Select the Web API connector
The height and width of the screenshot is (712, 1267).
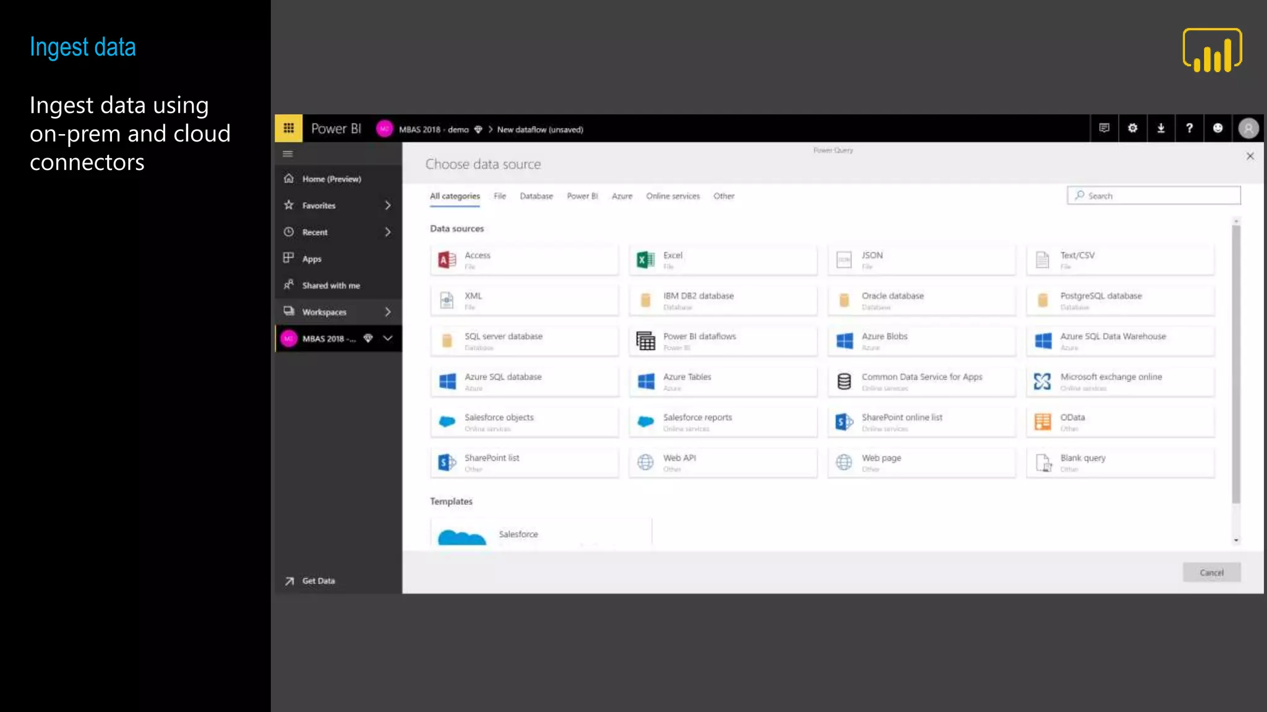click(x=723, y=462)
